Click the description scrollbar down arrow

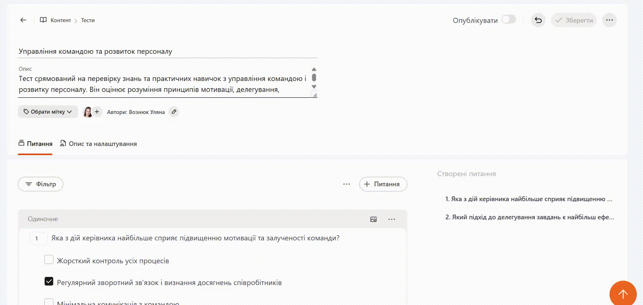pos(314,87)
